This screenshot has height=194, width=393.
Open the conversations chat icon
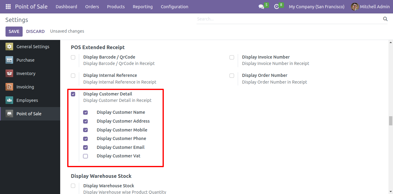pos(261,7)
